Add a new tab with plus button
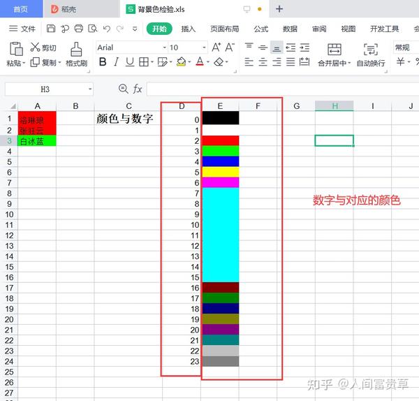This screenshot has width=419, height=401. pos(279,9)
